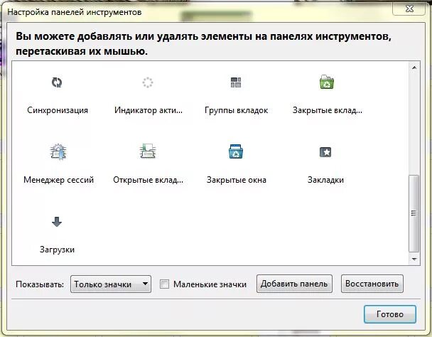The width and height of the screenshot is (432, 337).
Task: Select the Закладки star icon
Action: [325, 152]
